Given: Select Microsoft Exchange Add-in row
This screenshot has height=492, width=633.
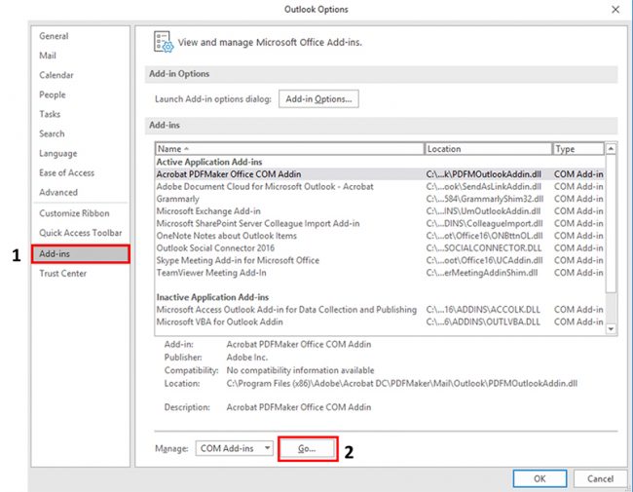Looking at the screenshot, I should (380, 210).
